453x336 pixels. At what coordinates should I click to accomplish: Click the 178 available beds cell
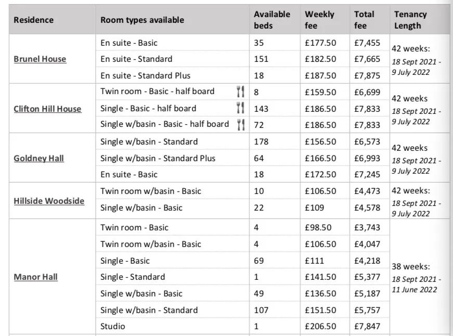click(x=275, y=141)
